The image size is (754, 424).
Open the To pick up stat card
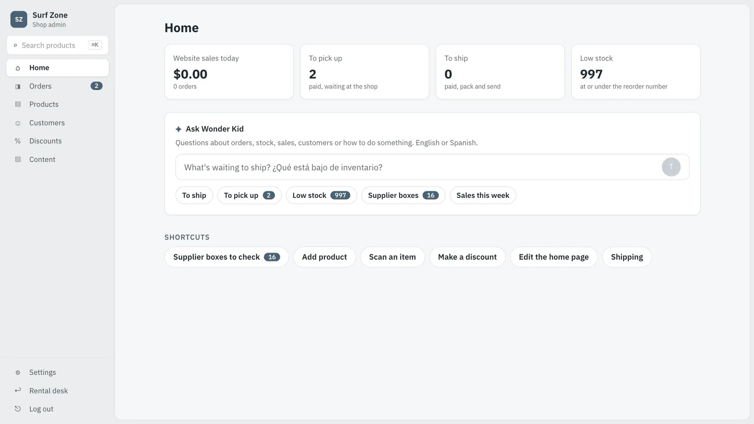click(364, 72)
